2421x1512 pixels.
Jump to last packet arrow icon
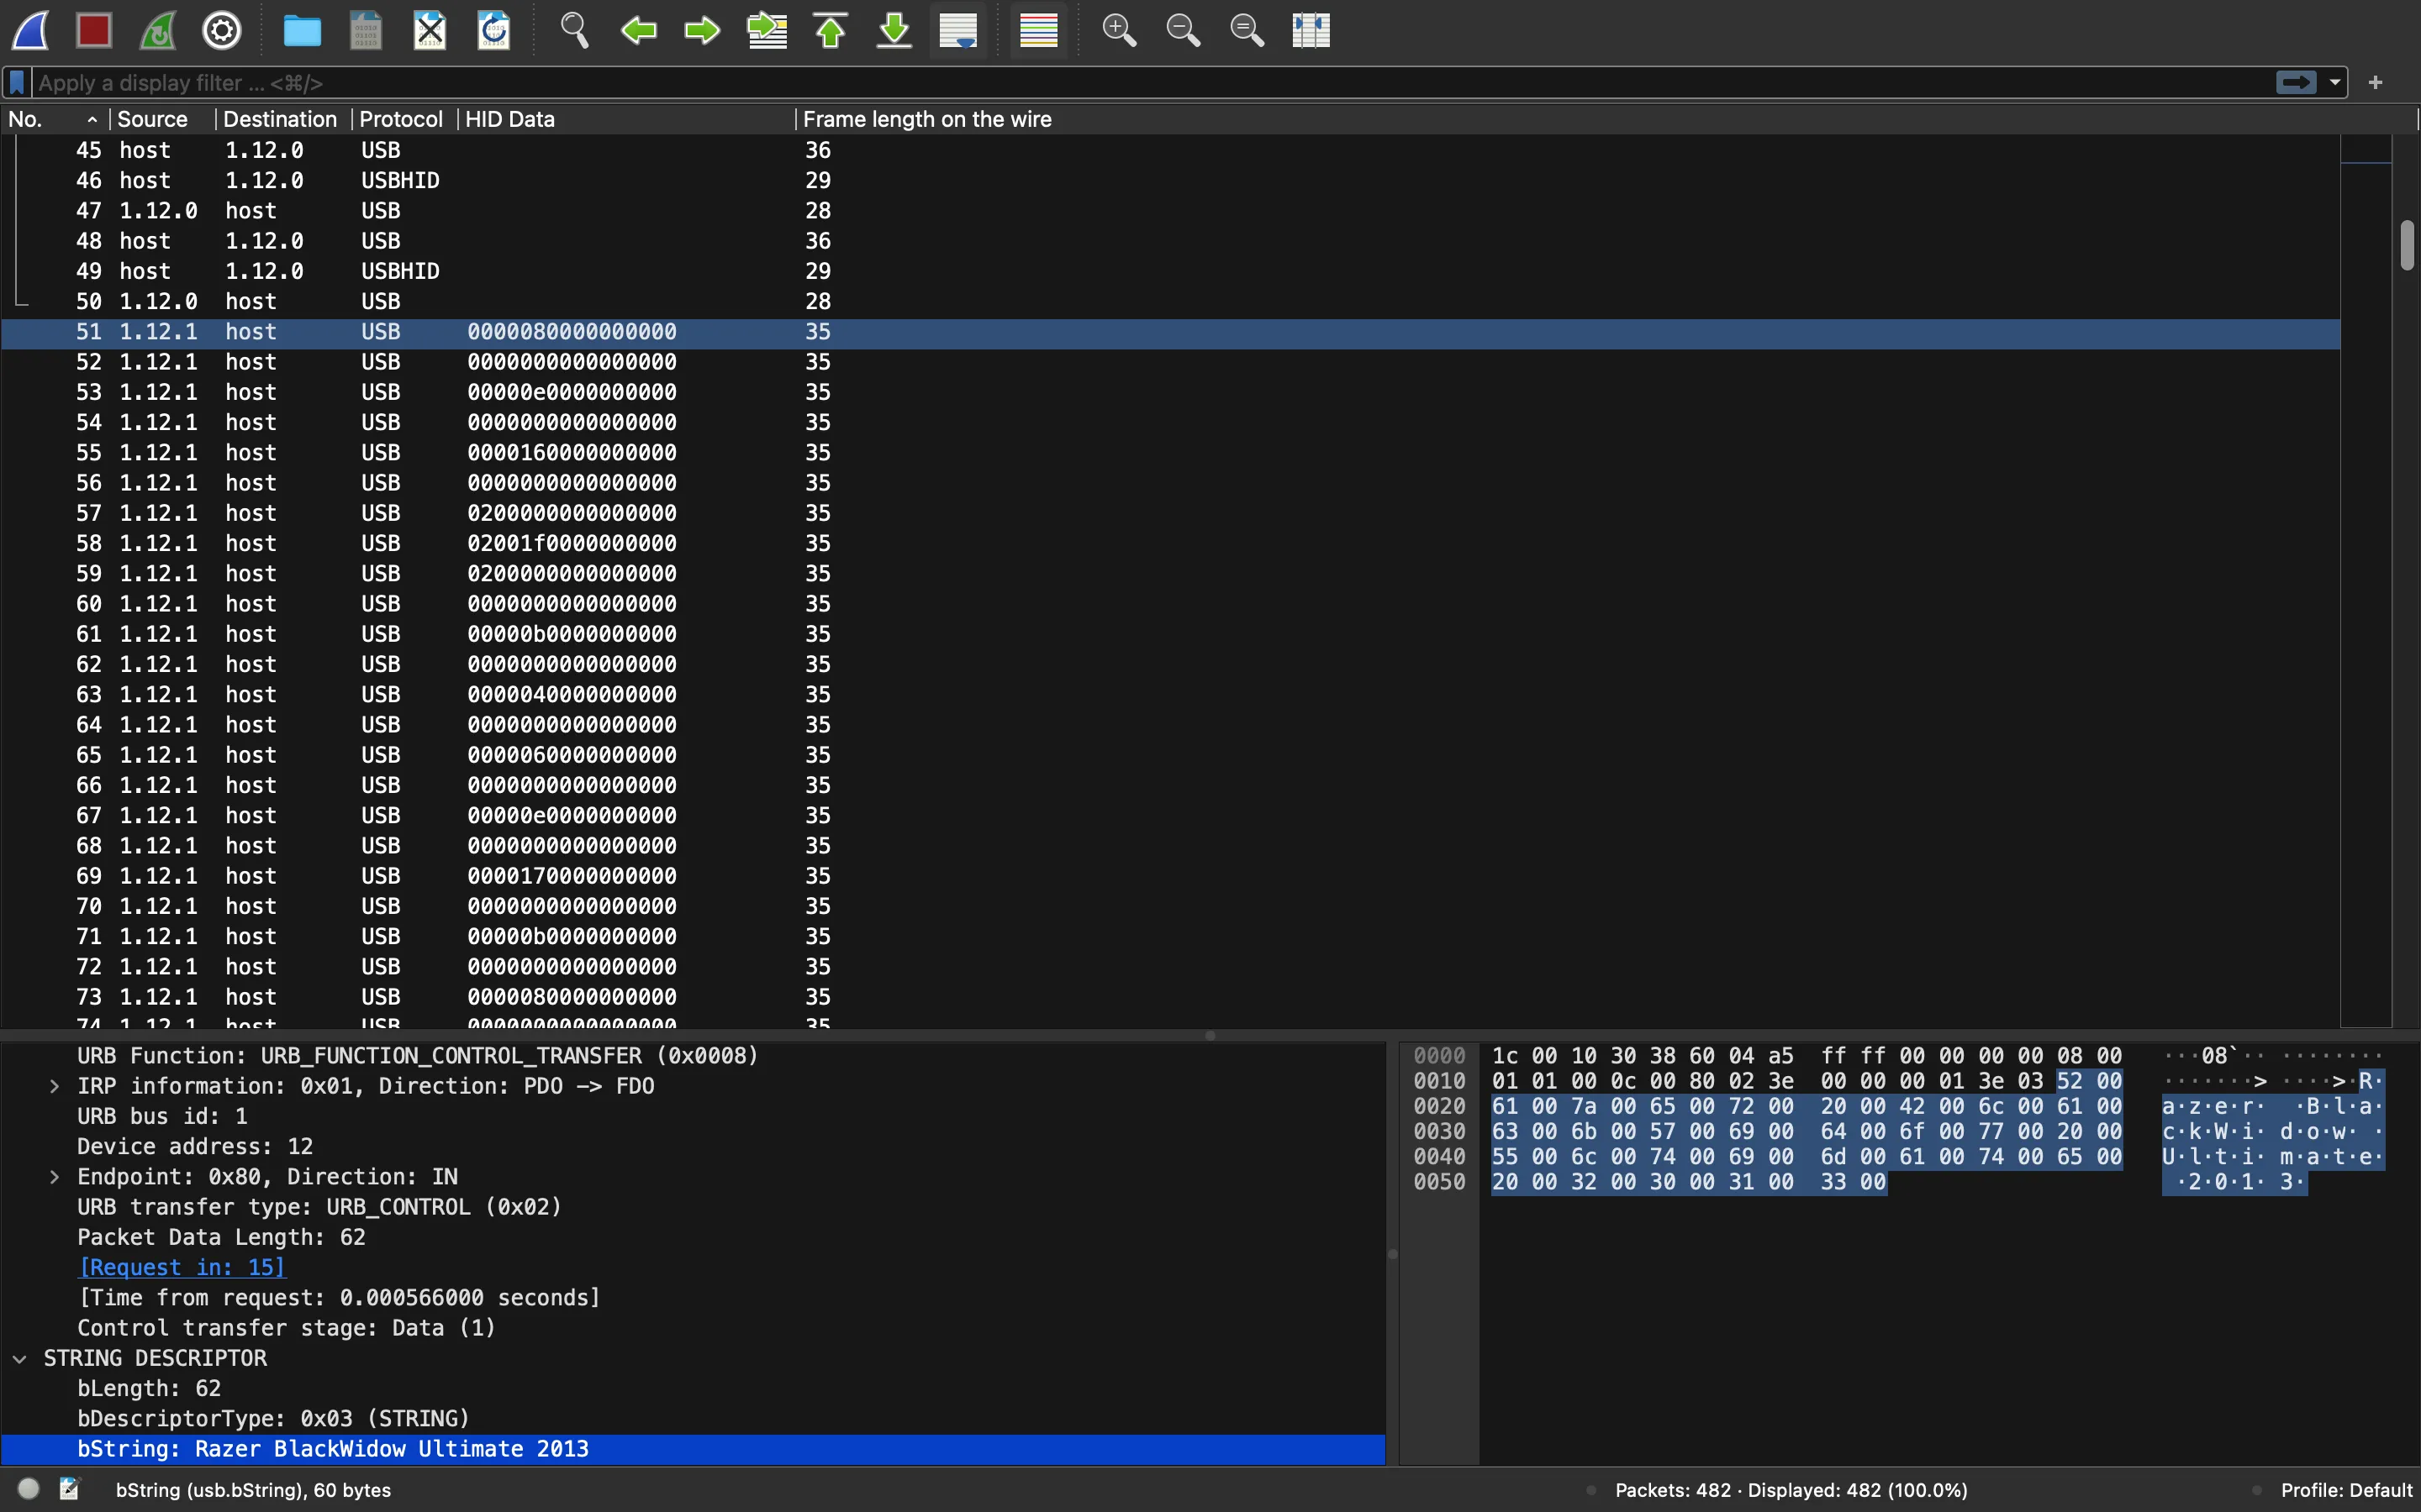click(x=894, y=30)
